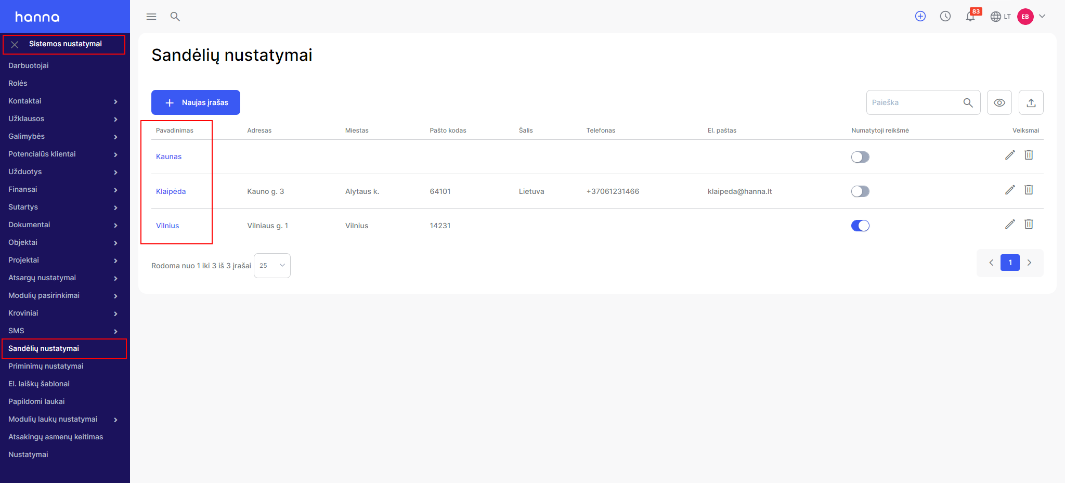Screen dimensions: 1065x483
Task: Click Naujas įrašas button
Action: tap(196, 102)
